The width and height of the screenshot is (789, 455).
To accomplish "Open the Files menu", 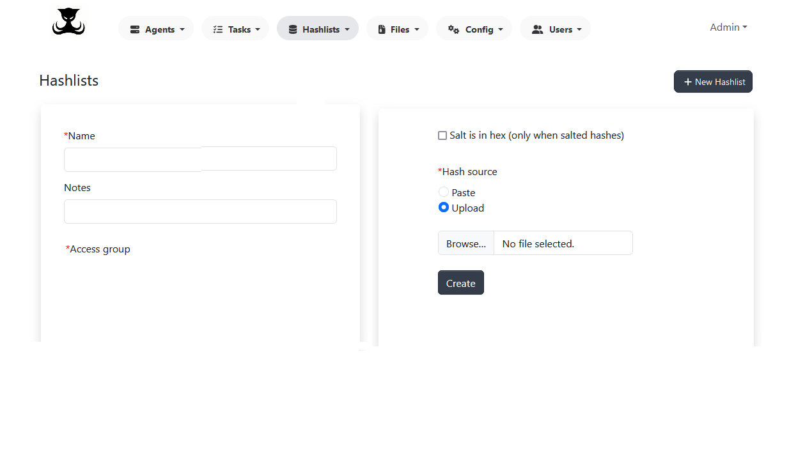I will (x=397, y=28).
